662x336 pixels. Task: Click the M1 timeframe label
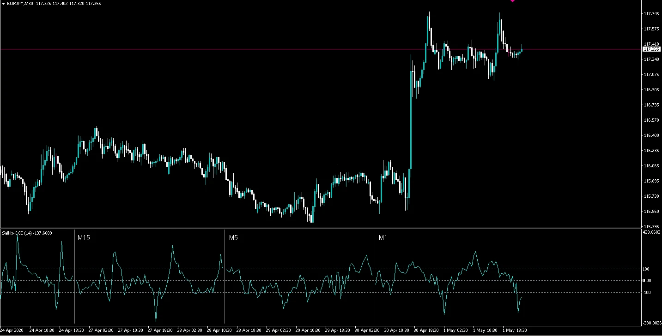(383, 238)
